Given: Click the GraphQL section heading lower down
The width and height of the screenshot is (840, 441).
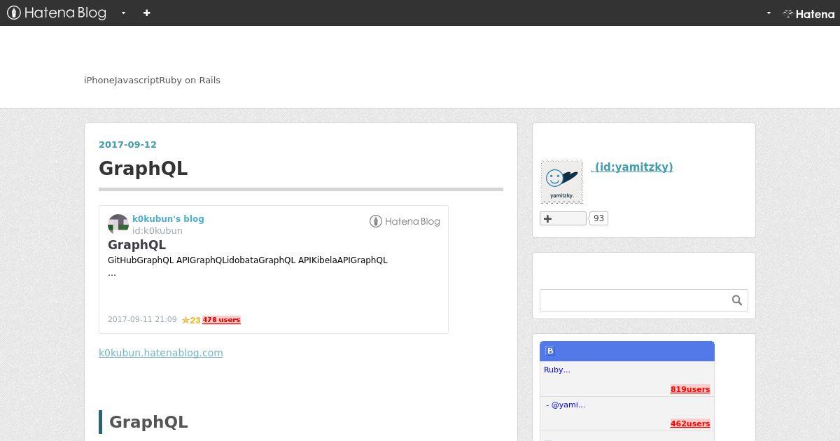Looking at the screenshot, I should coord(148,422).
